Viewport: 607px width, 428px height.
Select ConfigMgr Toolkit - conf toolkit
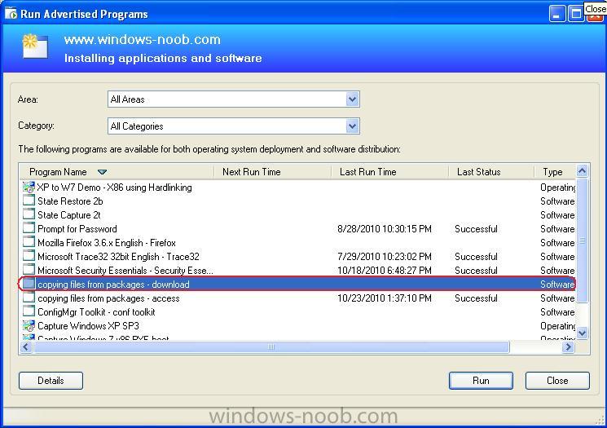click(x=96, y=312)
